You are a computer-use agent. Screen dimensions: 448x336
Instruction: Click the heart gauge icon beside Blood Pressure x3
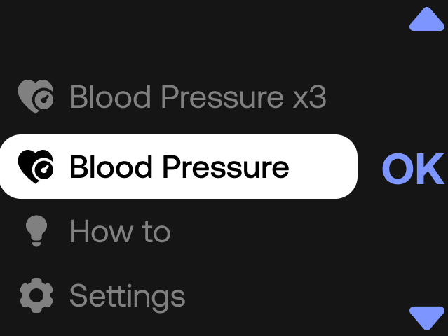(x=36, y=97)
